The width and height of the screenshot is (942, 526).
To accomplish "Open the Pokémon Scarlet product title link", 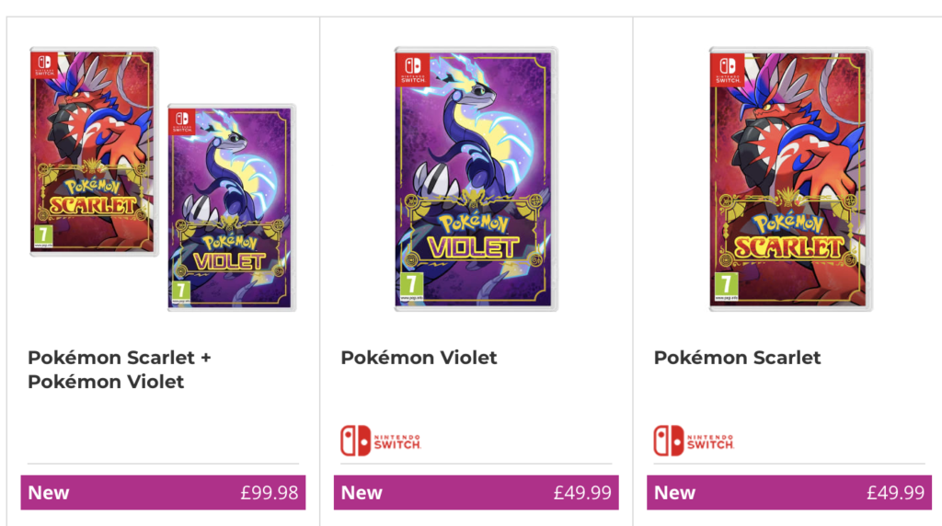I will 737,358.
